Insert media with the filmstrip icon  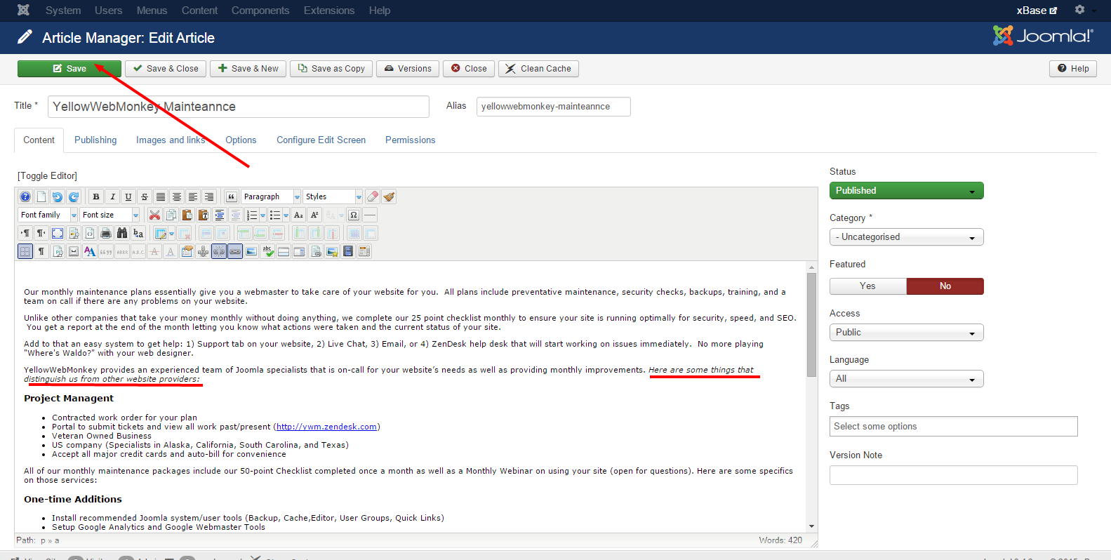(348, 251)
